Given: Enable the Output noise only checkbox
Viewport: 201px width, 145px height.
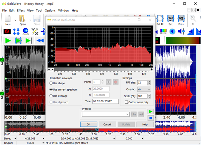Looking at the screenshot, I should (126, 102).
